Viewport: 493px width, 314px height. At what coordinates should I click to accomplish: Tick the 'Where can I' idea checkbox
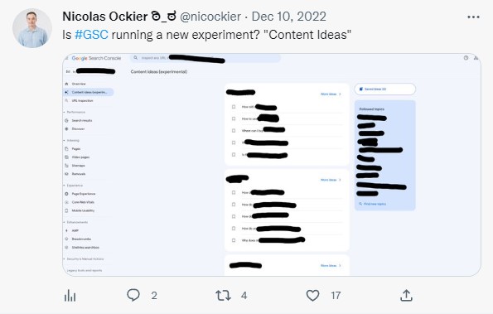point(234,130)
